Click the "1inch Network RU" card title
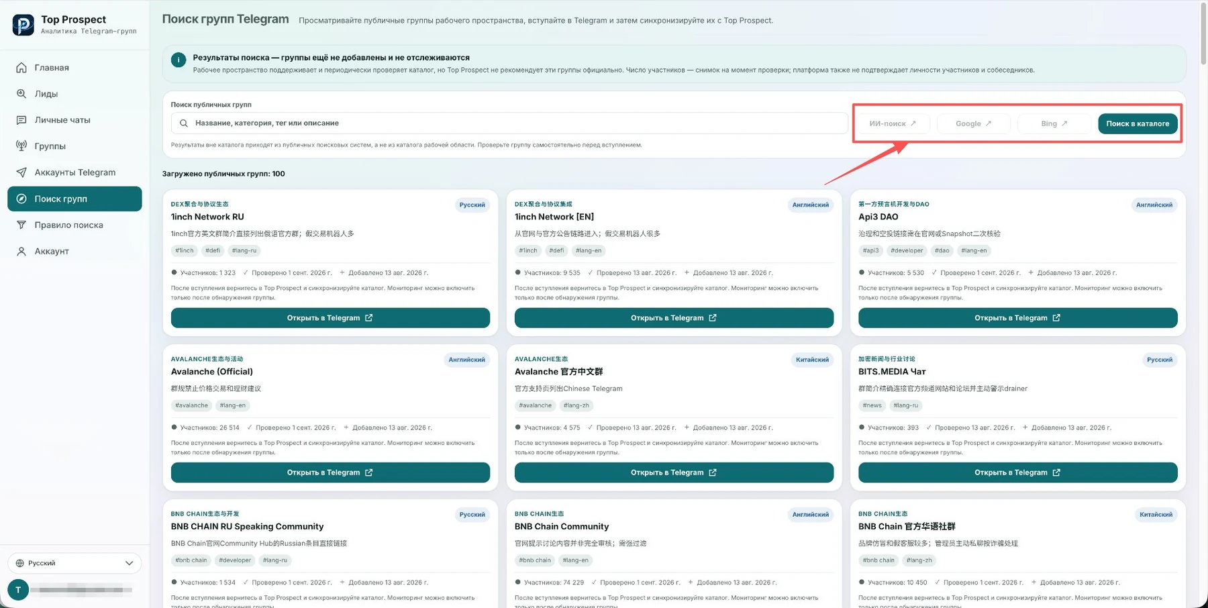 (x=207, y=217)
